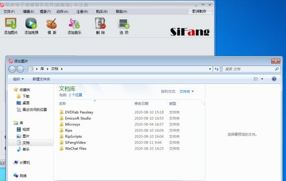
Task: Select 最近访问的位置 in the navigation pane
Action: [35, 109]
